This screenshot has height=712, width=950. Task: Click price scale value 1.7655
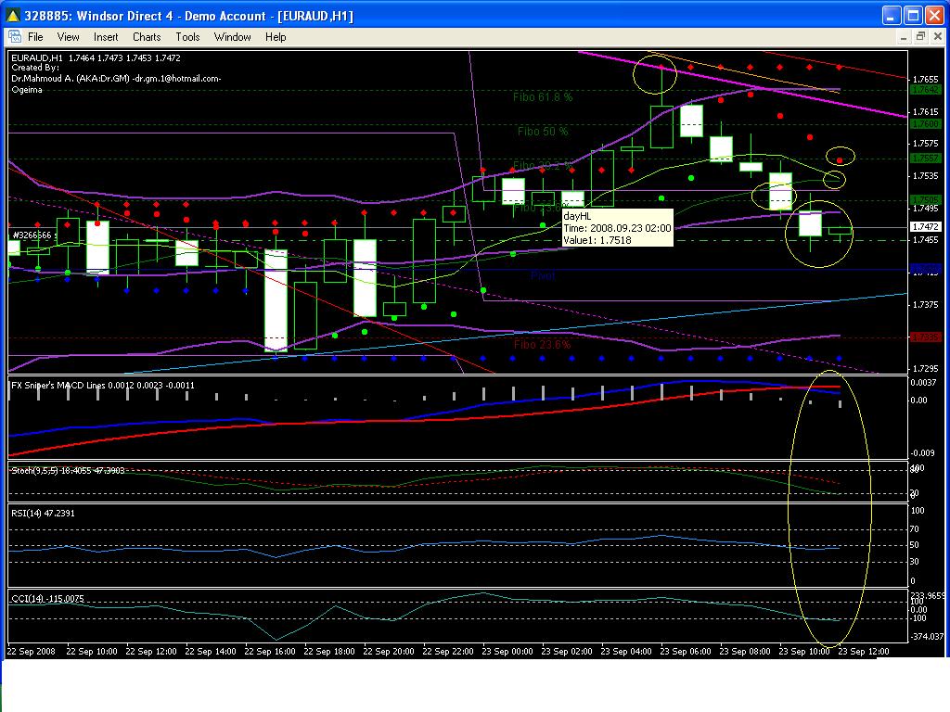[925, 80]
